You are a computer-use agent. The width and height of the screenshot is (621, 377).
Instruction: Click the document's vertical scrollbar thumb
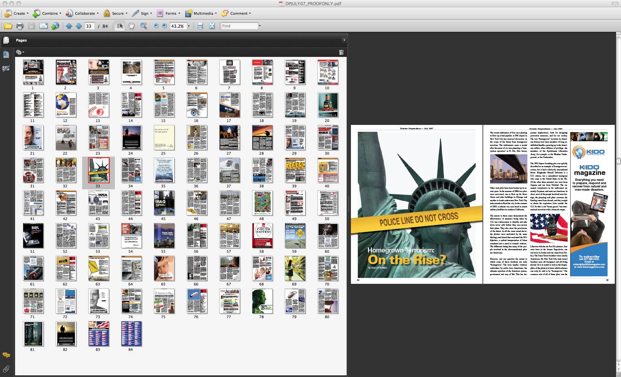[x=618, y=161]
